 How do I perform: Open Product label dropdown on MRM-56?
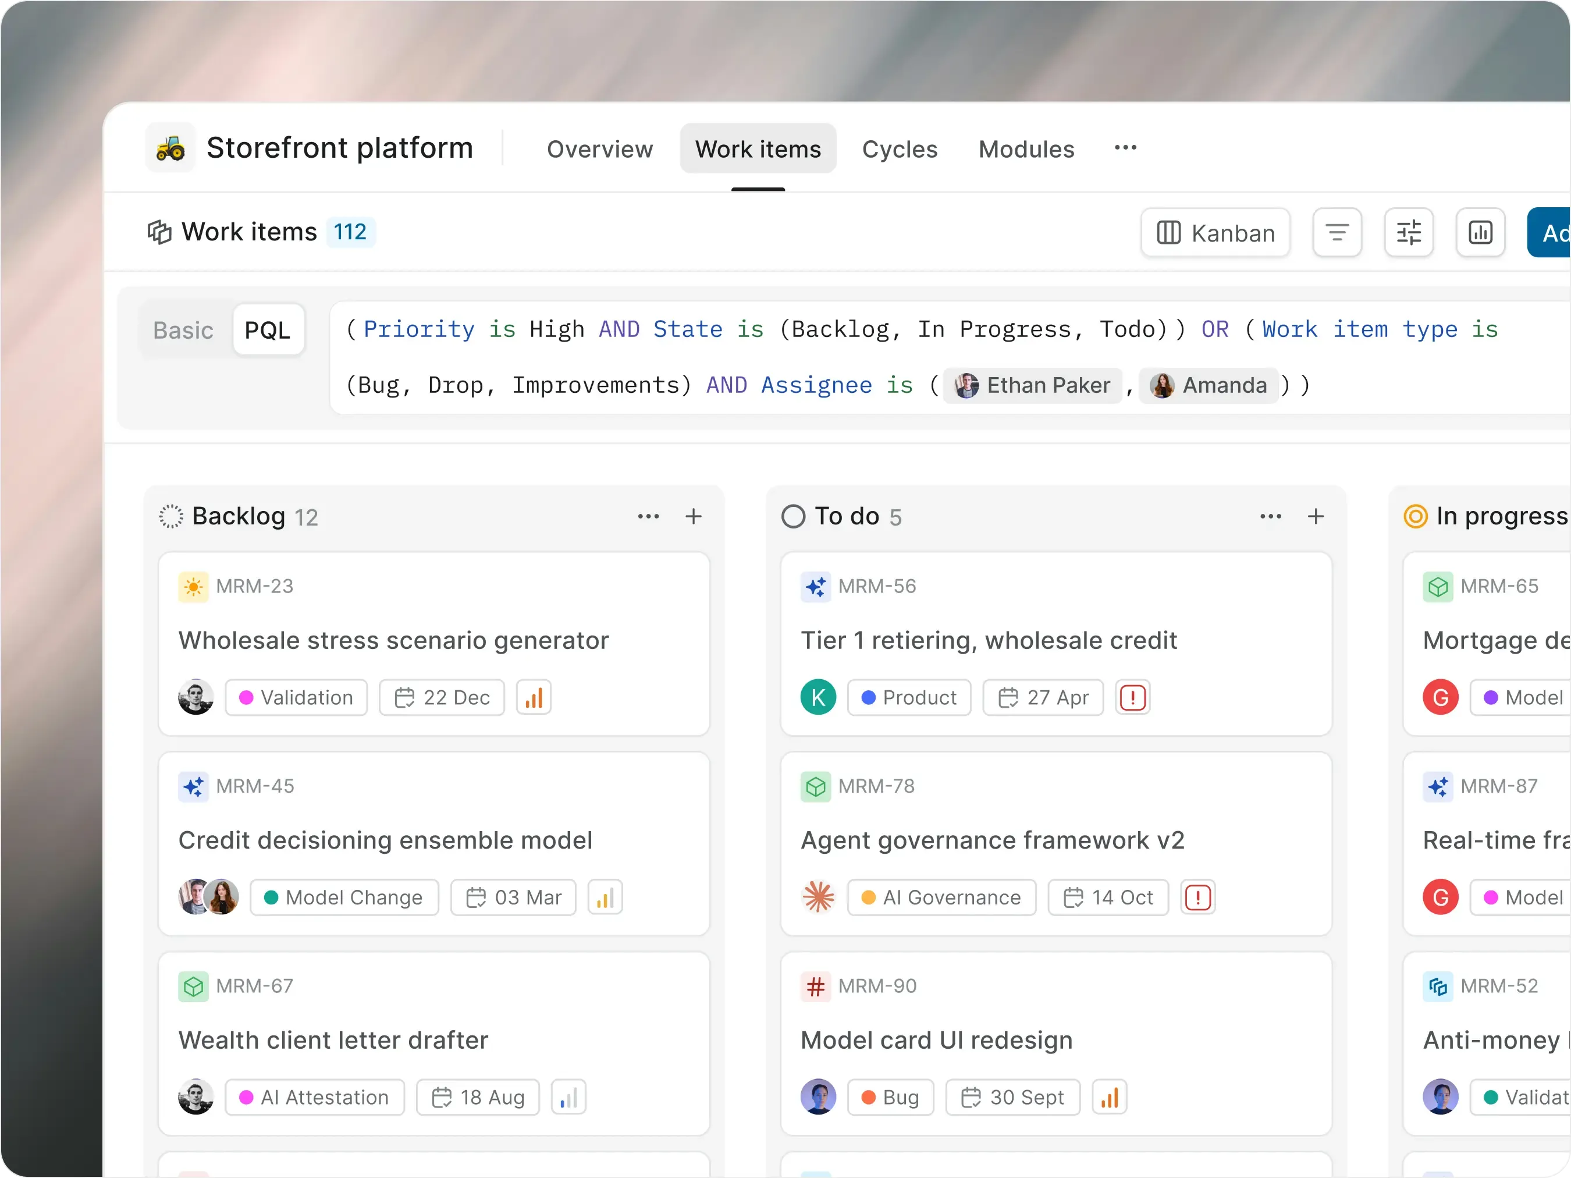909,698
